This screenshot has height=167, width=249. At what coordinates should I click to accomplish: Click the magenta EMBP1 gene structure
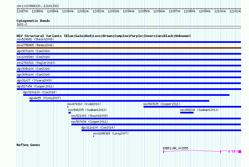202,152
